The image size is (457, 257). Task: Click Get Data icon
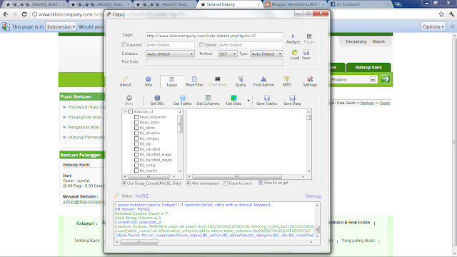click(233, 100)
